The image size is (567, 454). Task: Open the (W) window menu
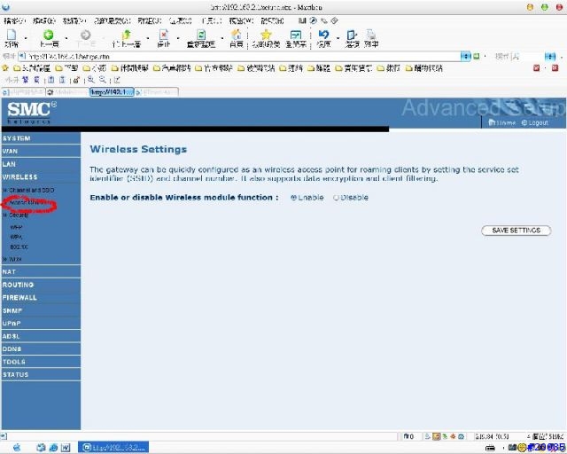coord(241,21)
